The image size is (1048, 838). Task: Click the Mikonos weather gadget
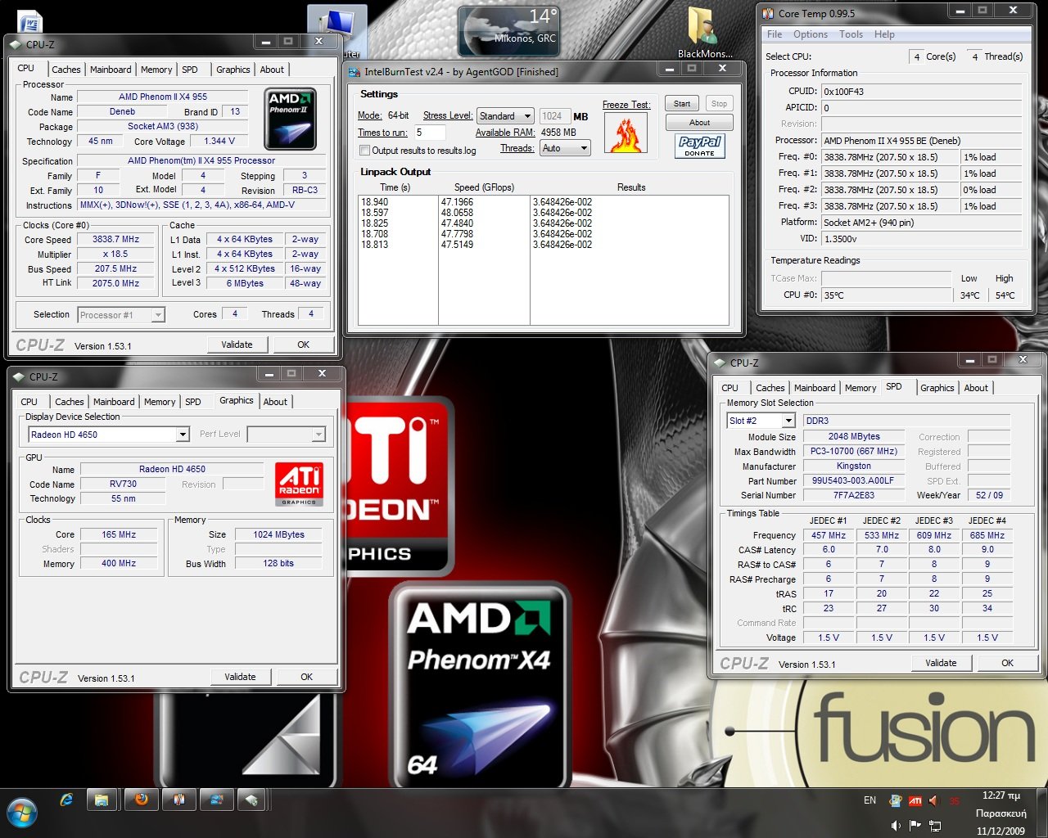(509, 31)
